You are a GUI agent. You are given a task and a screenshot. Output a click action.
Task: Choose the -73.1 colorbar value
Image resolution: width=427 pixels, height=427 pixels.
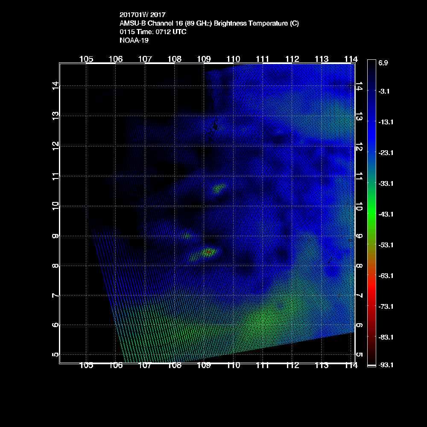[x=386, y=307]
